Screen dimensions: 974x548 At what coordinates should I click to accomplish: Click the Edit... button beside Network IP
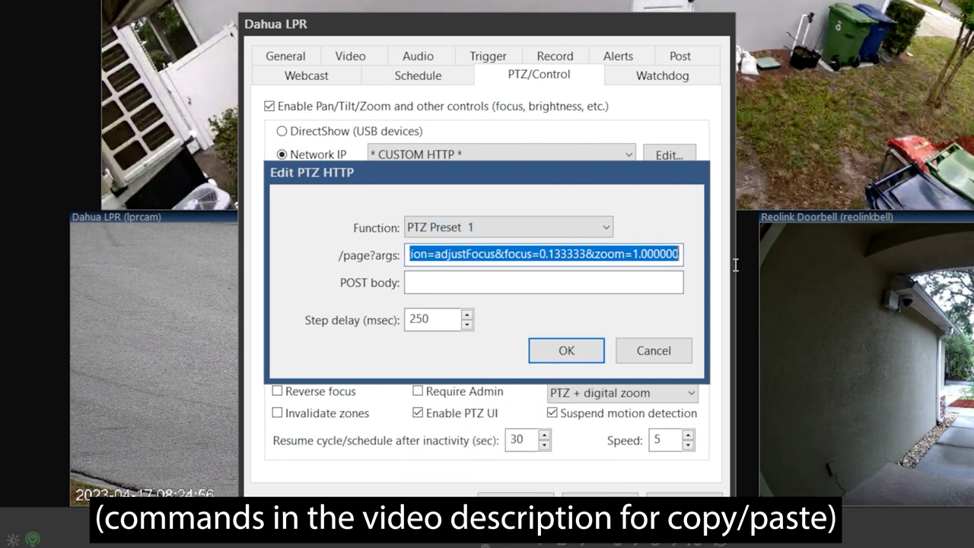pos(669,155)
